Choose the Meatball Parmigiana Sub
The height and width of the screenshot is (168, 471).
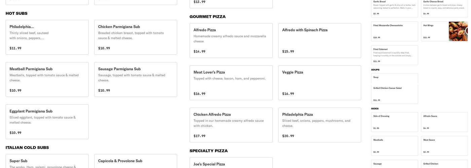click(47, 80)
